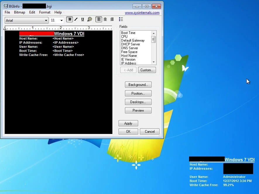Viewport: 259px width, 194px height.
Task: Toggle Underline formatting button
Action: coord(83,20)
